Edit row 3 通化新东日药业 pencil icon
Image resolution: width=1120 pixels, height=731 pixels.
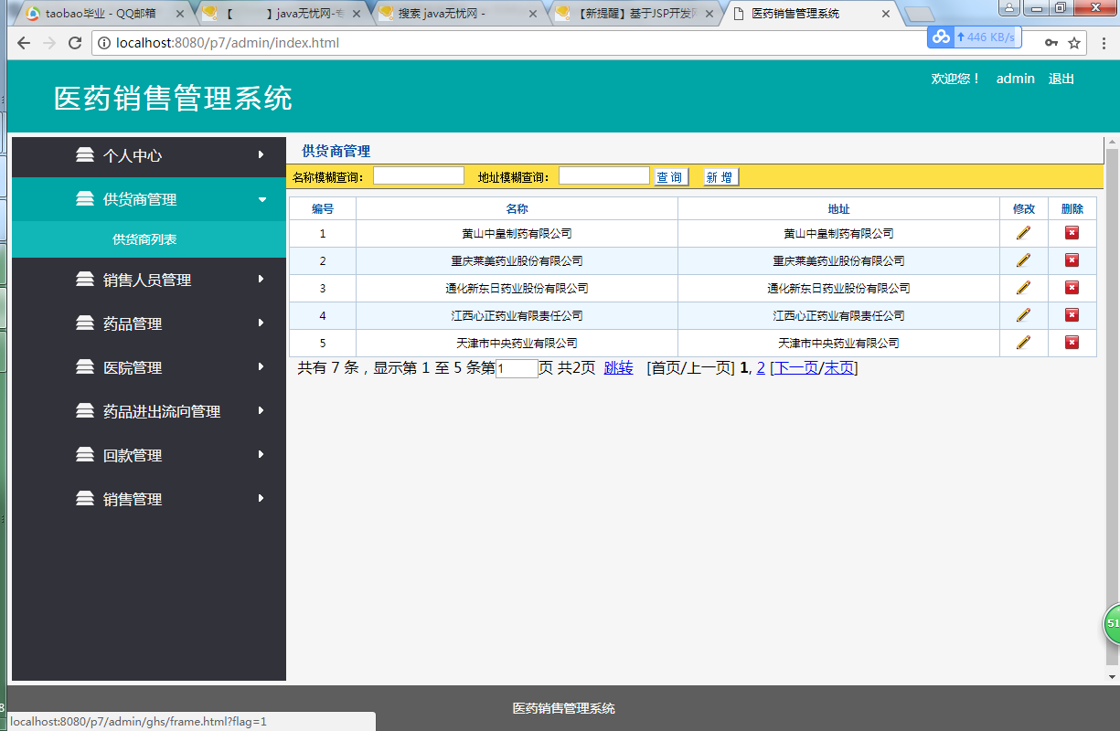[x=1023, y=288]
